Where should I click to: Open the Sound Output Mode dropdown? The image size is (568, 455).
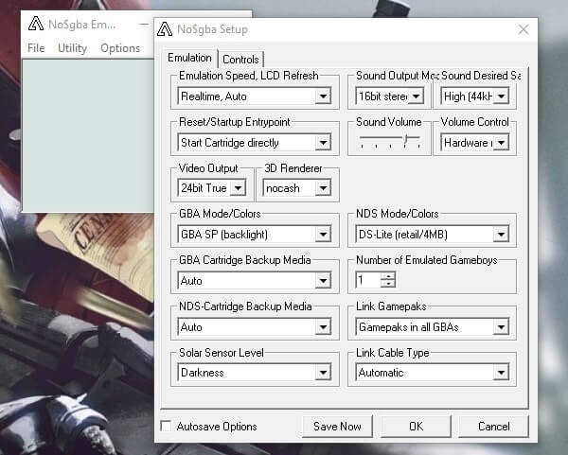389,96
